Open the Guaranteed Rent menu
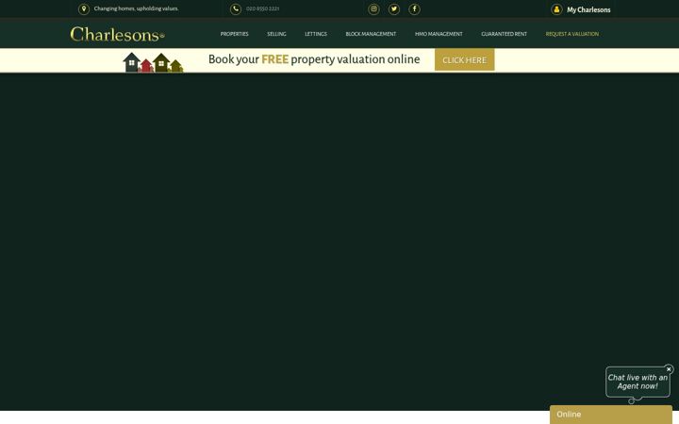The width and height of the screenshot is (679, 424). pyautogui.click(x=504, y=34)
